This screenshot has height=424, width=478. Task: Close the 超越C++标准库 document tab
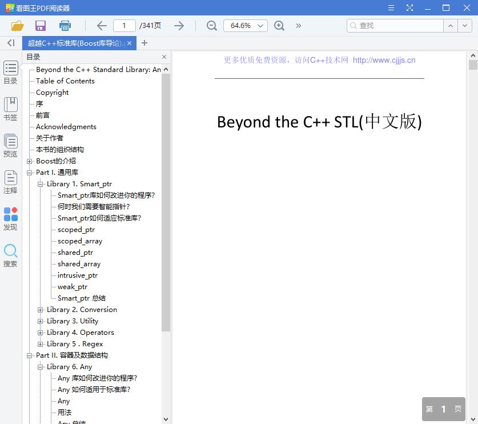click(x=130, y=43)
